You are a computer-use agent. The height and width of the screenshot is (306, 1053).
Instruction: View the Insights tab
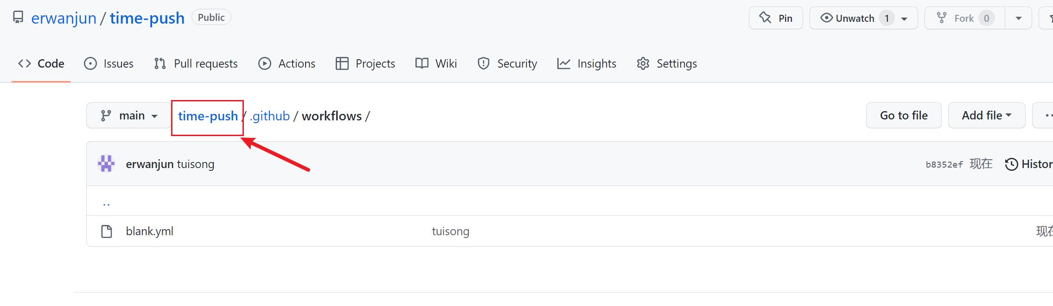tap(587, 63)
